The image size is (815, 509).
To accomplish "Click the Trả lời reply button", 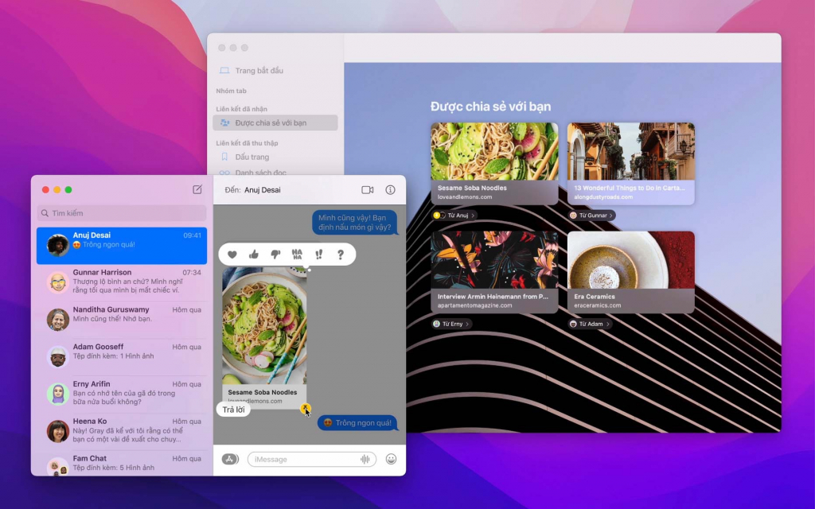I will tap(233, 410).
